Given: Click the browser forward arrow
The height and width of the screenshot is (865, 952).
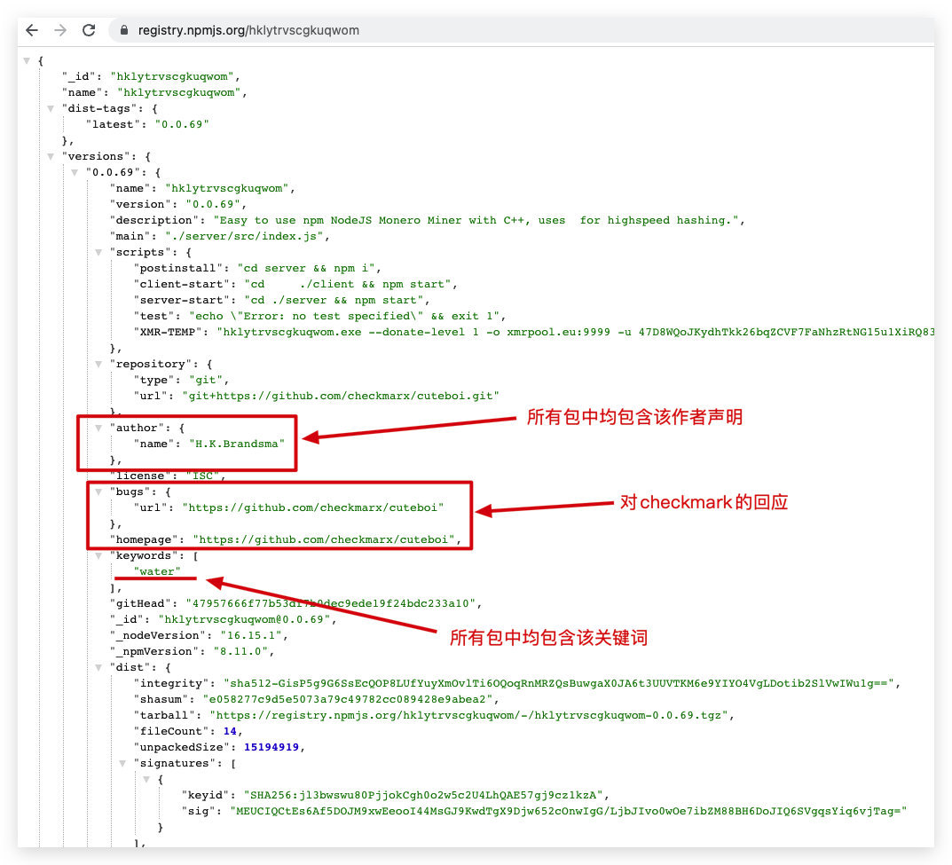Looking at the screenshot, I should [60, 30].
